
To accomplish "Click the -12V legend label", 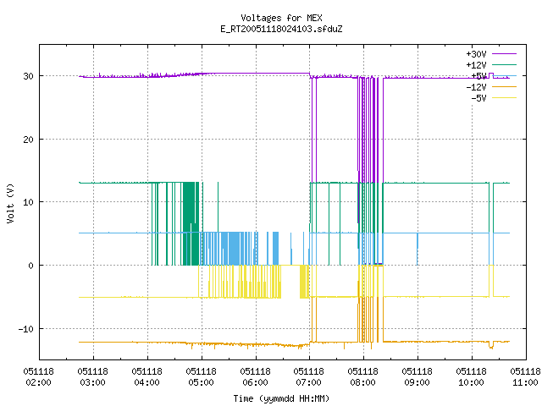I will click(x=476, y=87).
